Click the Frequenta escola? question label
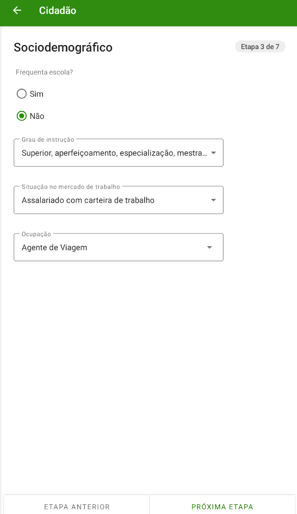Viewport: 297px width, 514px height. pos(44,72)
